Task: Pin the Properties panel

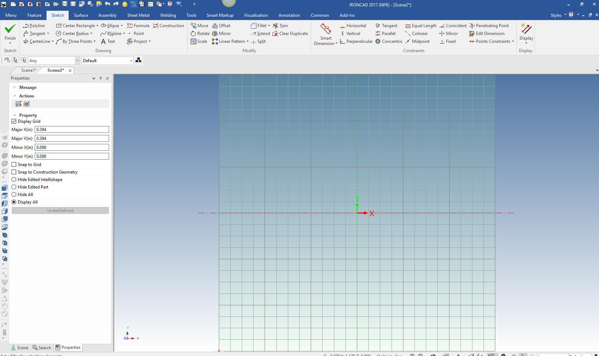Action: [x=100, y=78]
